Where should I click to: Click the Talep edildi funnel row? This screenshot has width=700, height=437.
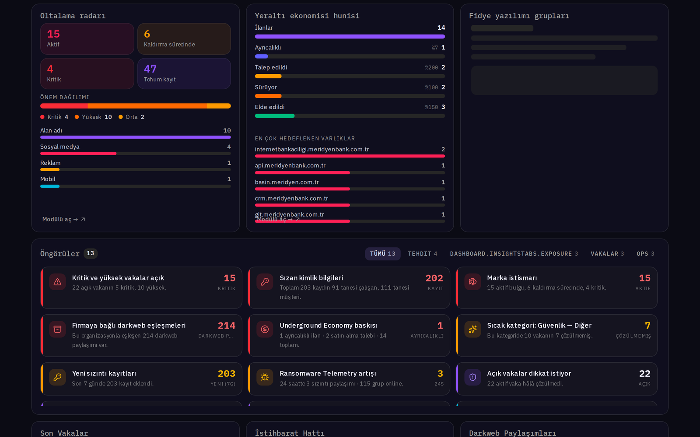[x=350, y=71]
